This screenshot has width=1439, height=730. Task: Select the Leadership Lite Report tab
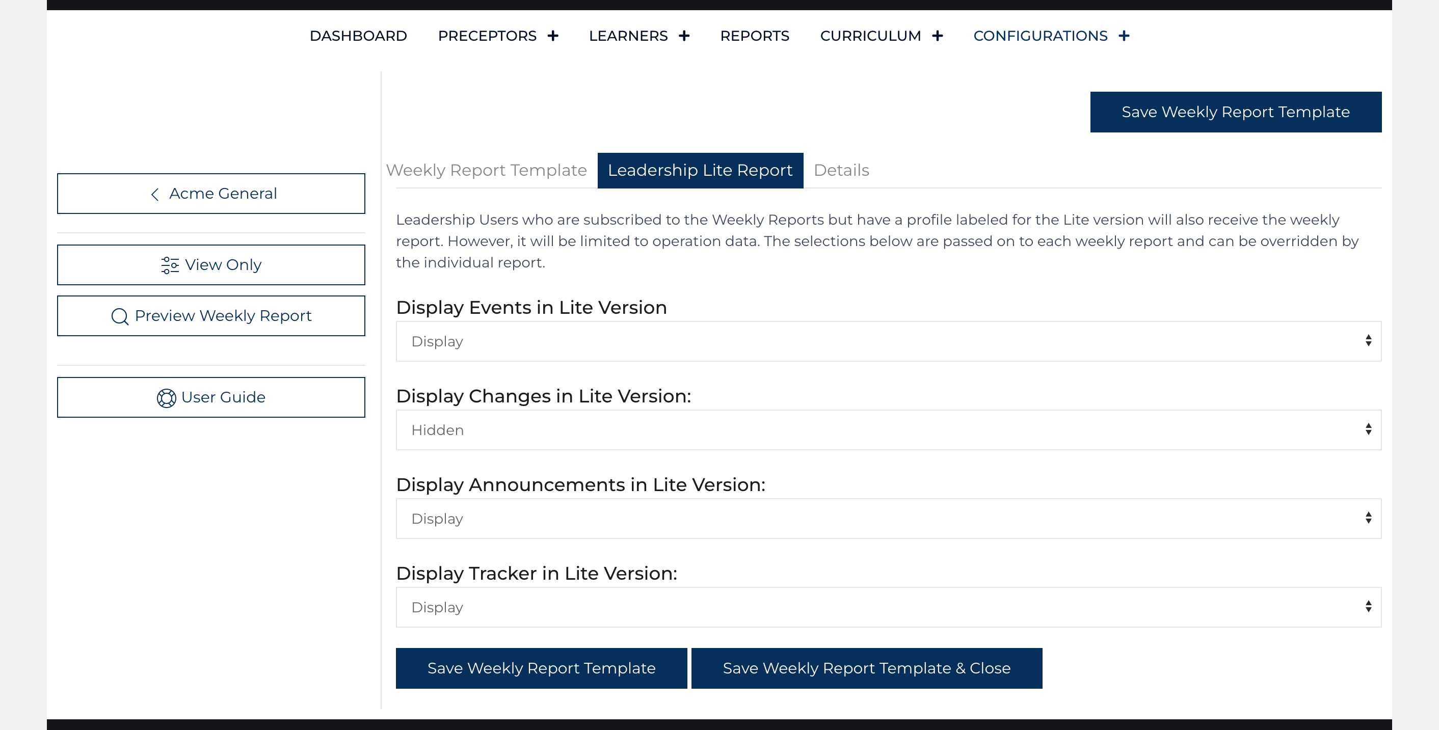tap(700, 170)
